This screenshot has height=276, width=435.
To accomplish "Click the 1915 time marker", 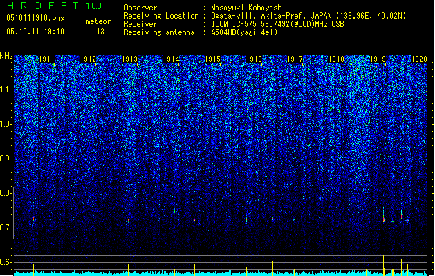I will click(x=212, y=59).
